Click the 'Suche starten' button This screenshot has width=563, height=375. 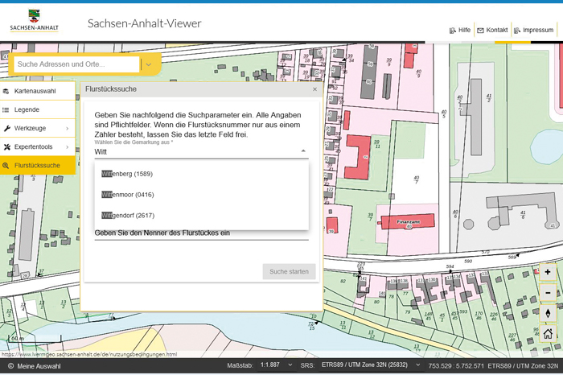tap(289, 271)
